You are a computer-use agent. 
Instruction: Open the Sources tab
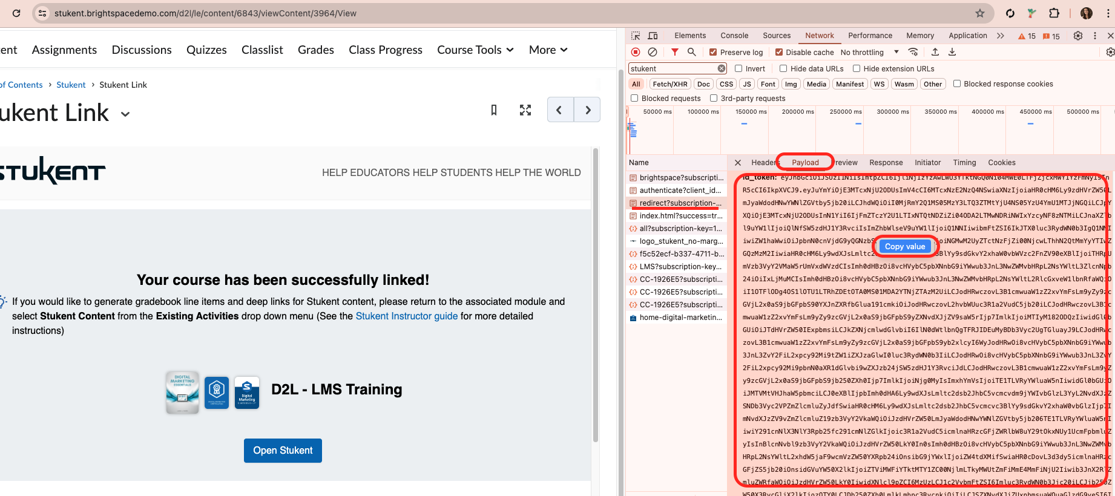[x=777, y=36]
